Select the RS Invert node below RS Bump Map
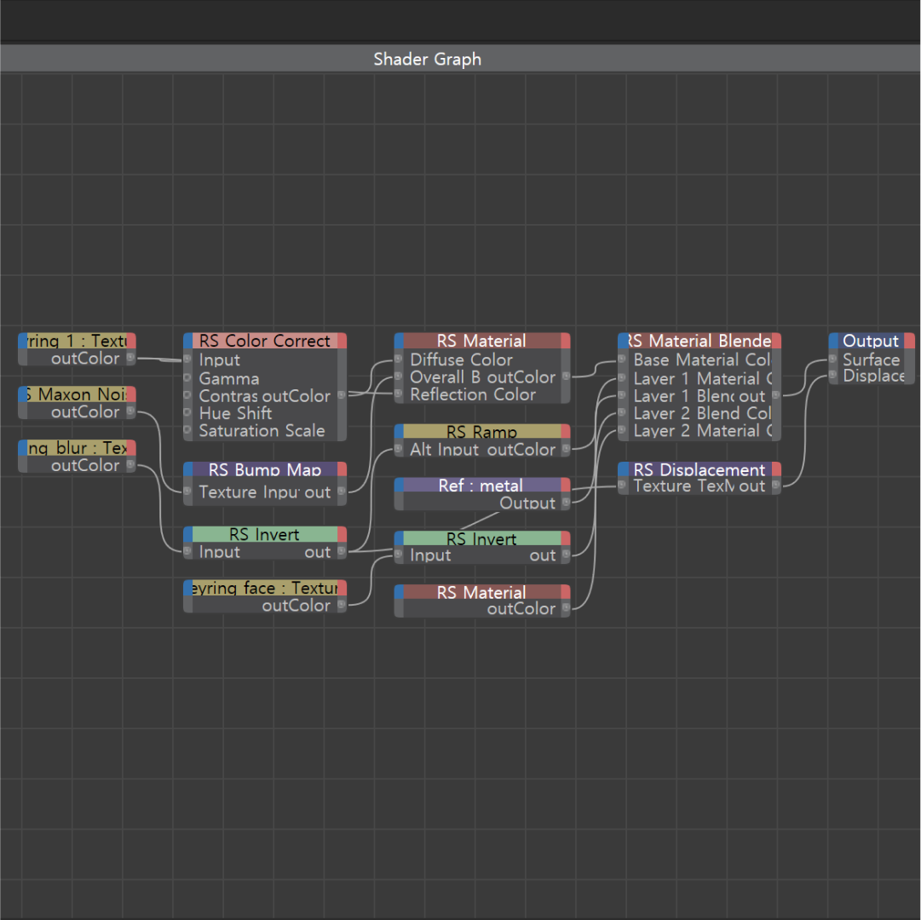This screenshot has width=921, height=920. pos(265,534)
